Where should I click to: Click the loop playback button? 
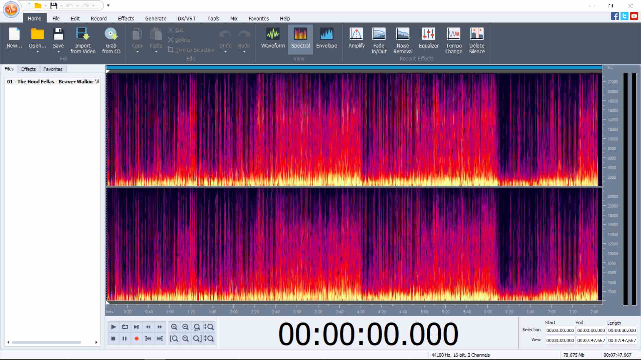(125, 327)
